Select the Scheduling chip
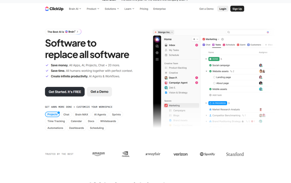Viewport: 291px width, 183px height. [97, 128]
